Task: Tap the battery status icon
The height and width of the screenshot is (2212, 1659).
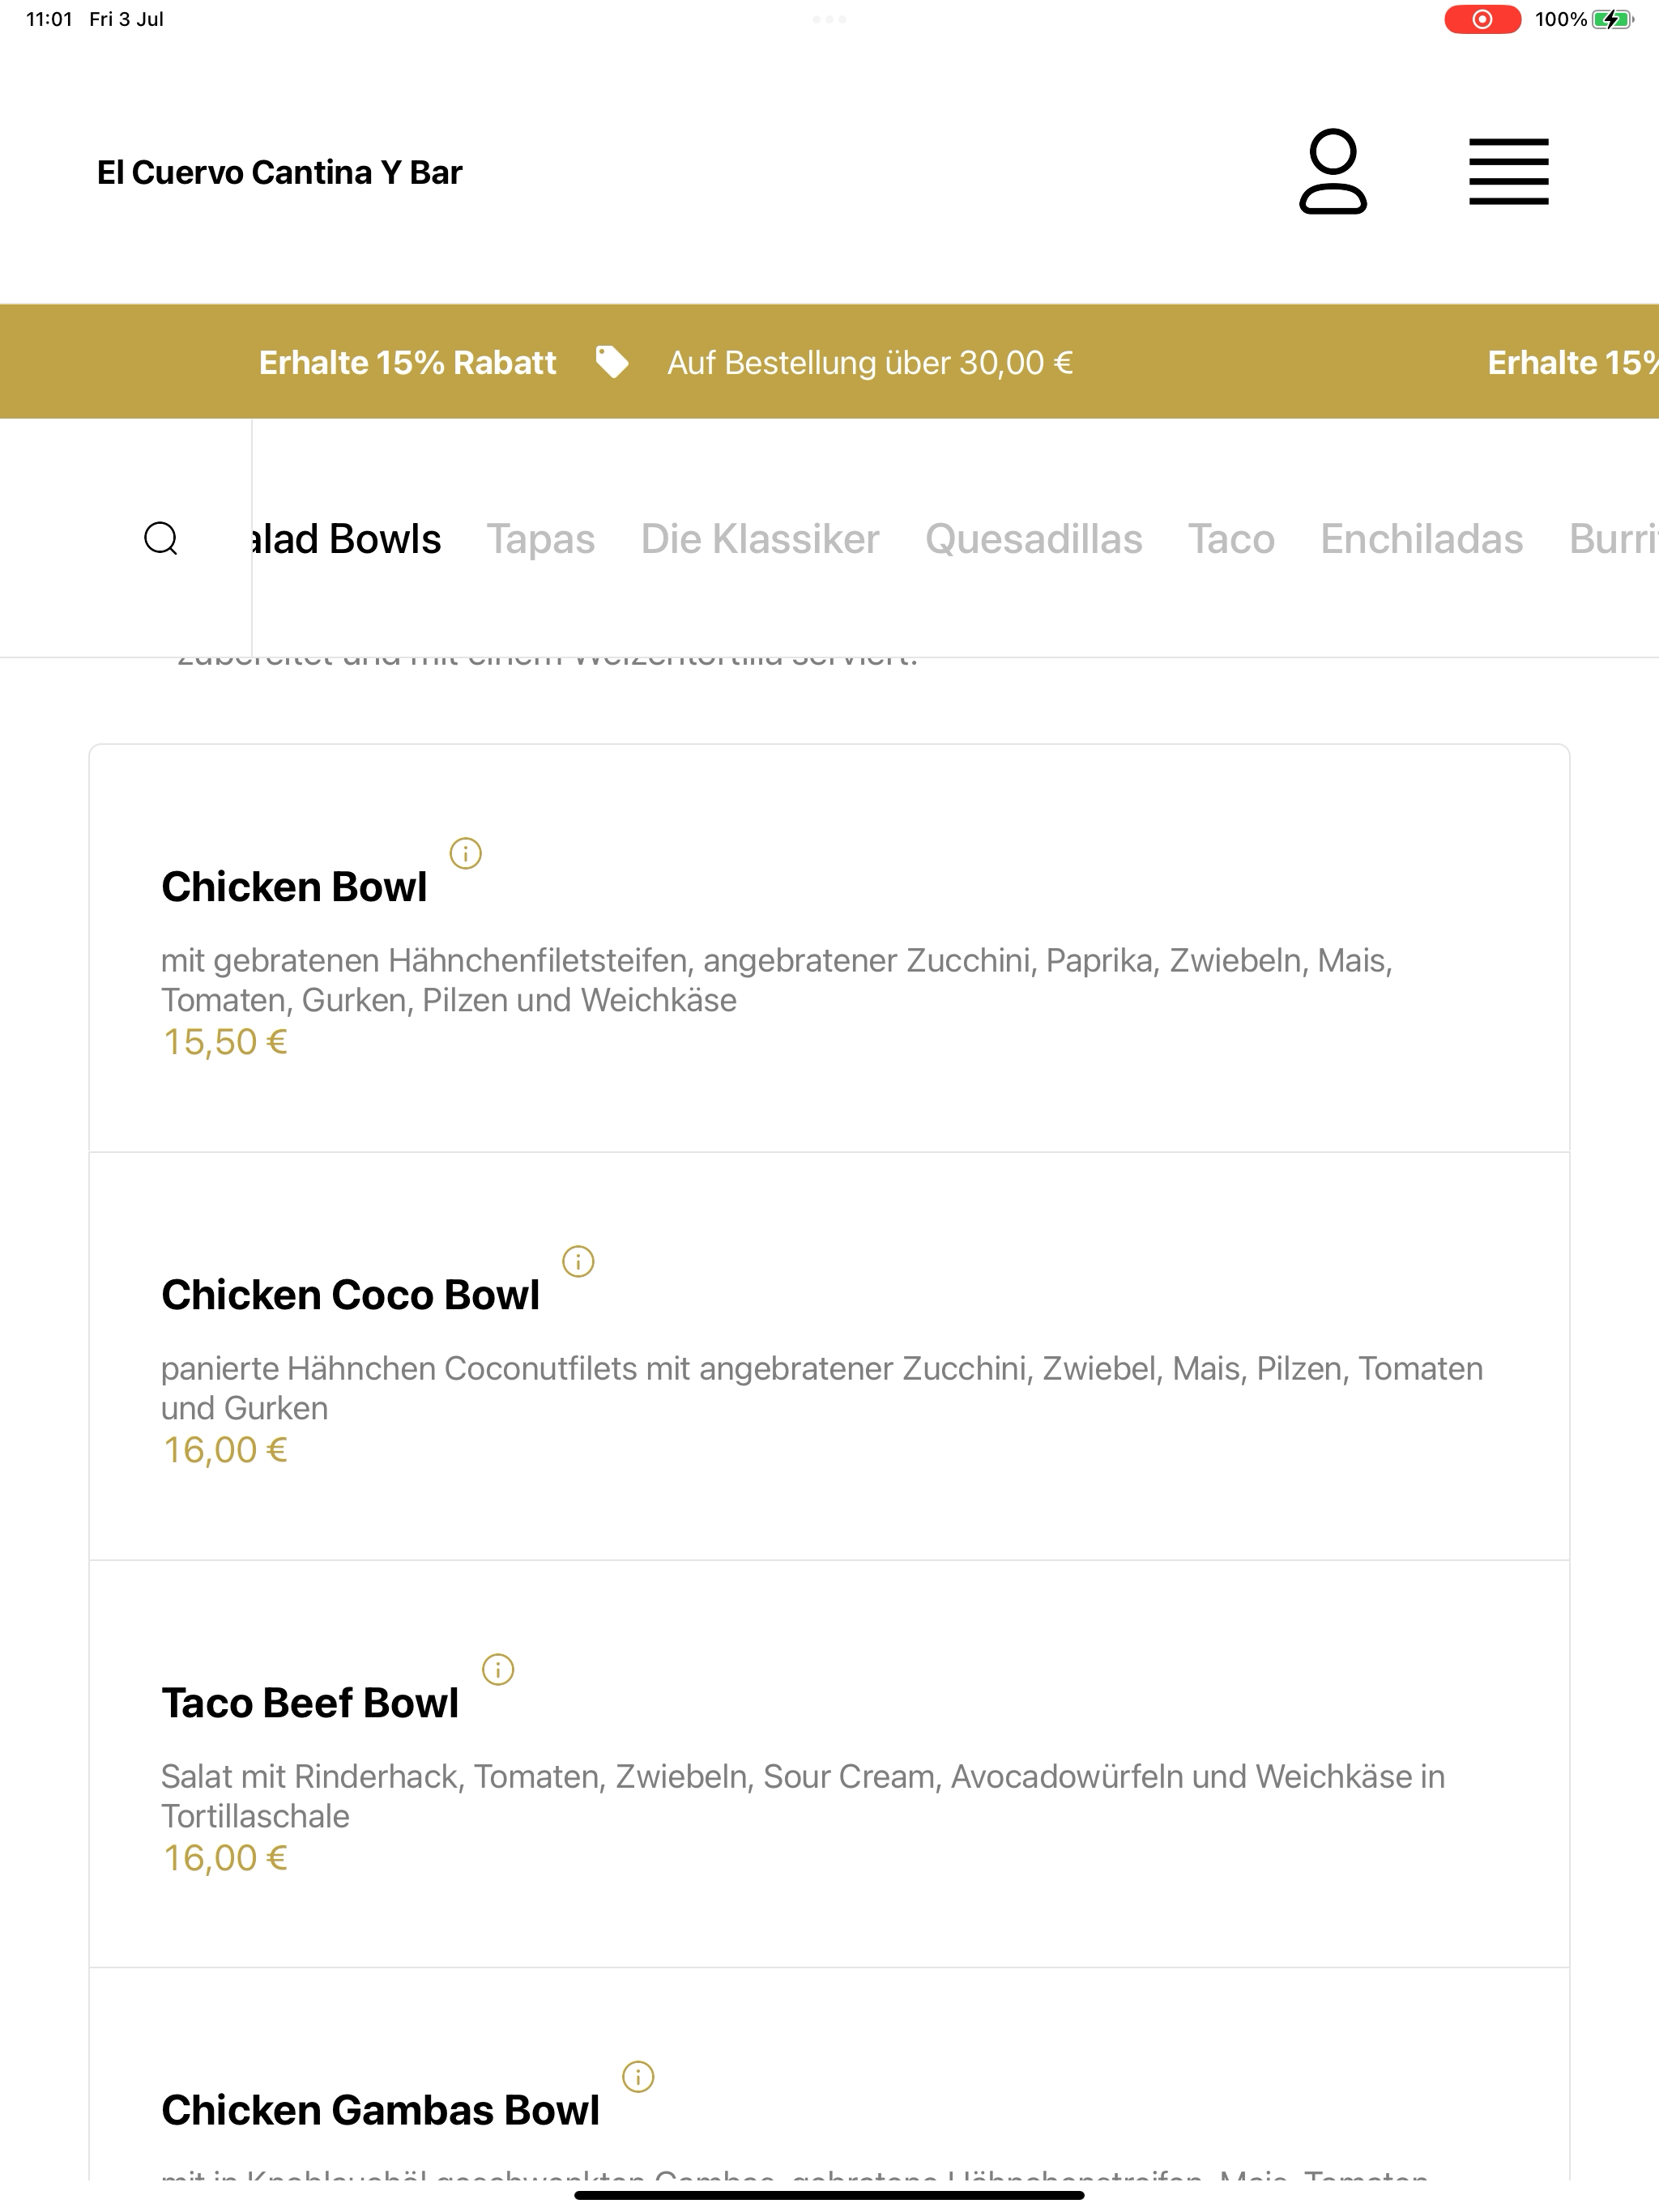Action: tap(1613, 19)
